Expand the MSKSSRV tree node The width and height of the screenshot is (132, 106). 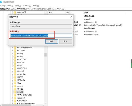tap(12, 51)
